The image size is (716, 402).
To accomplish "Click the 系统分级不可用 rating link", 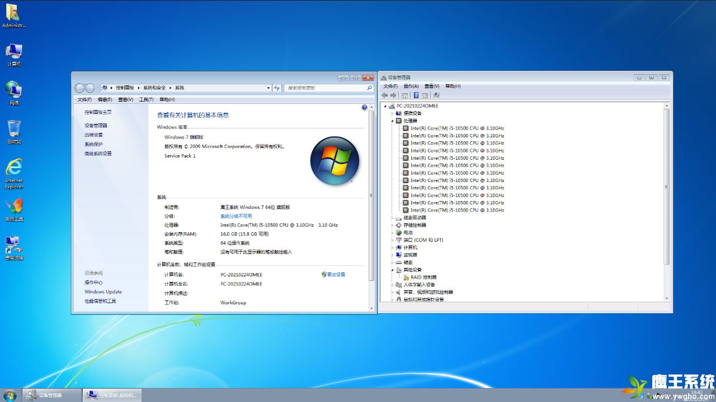I will [236, 216].
